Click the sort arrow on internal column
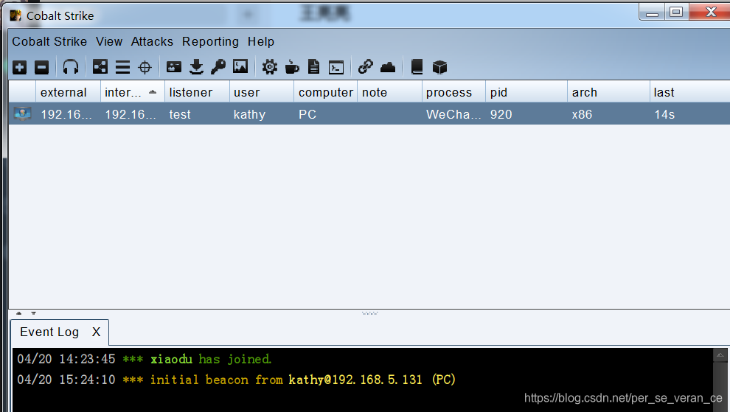 click(153, 92)
